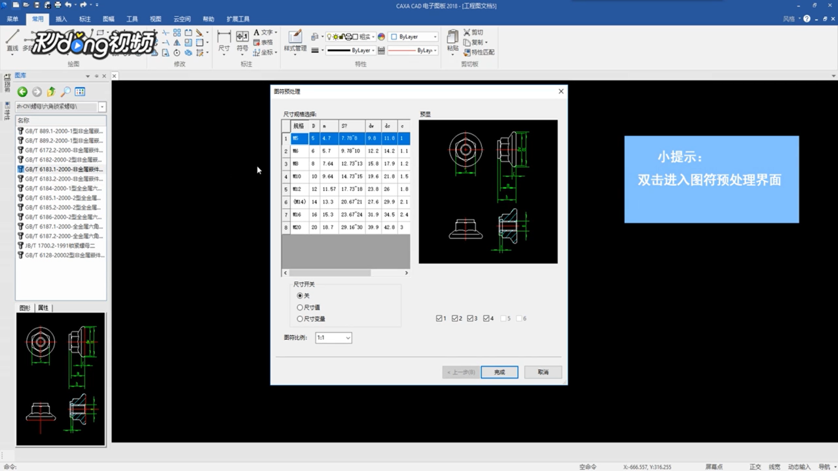The width and height of the screenshot is (838, 471).
Task: Expand the library path dropdown
Action: pos(102,107)
